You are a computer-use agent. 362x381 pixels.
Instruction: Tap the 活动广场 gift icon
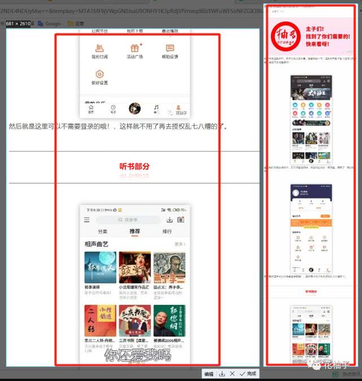(x=134, y=48)
